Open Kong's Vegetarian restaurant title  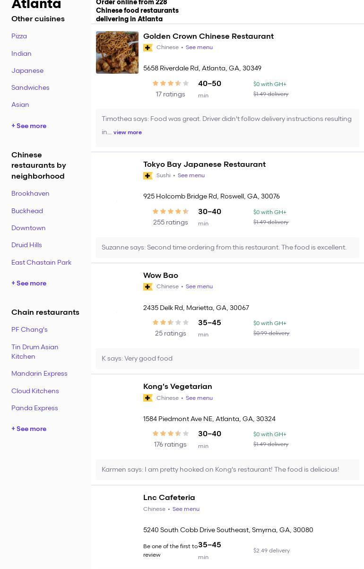pyautogui.click(x=177, y=386)
